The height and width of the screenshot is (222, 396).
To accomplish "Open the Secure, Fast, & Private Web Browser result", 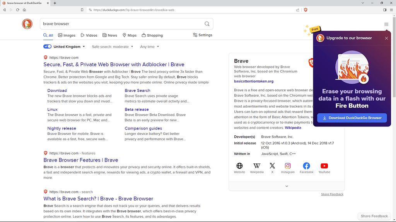I will 114,64.
